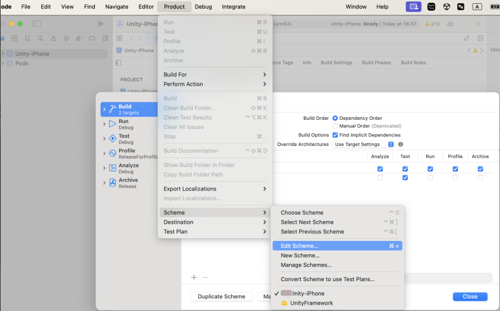Click the filter field at dialog bottom
This screenshot has width=500, height=311.
pyautogui.click(x=448, y=278)
